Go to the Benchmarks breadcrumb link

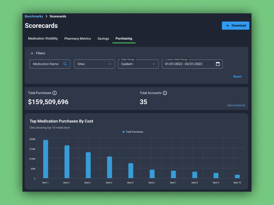point(34,16)
